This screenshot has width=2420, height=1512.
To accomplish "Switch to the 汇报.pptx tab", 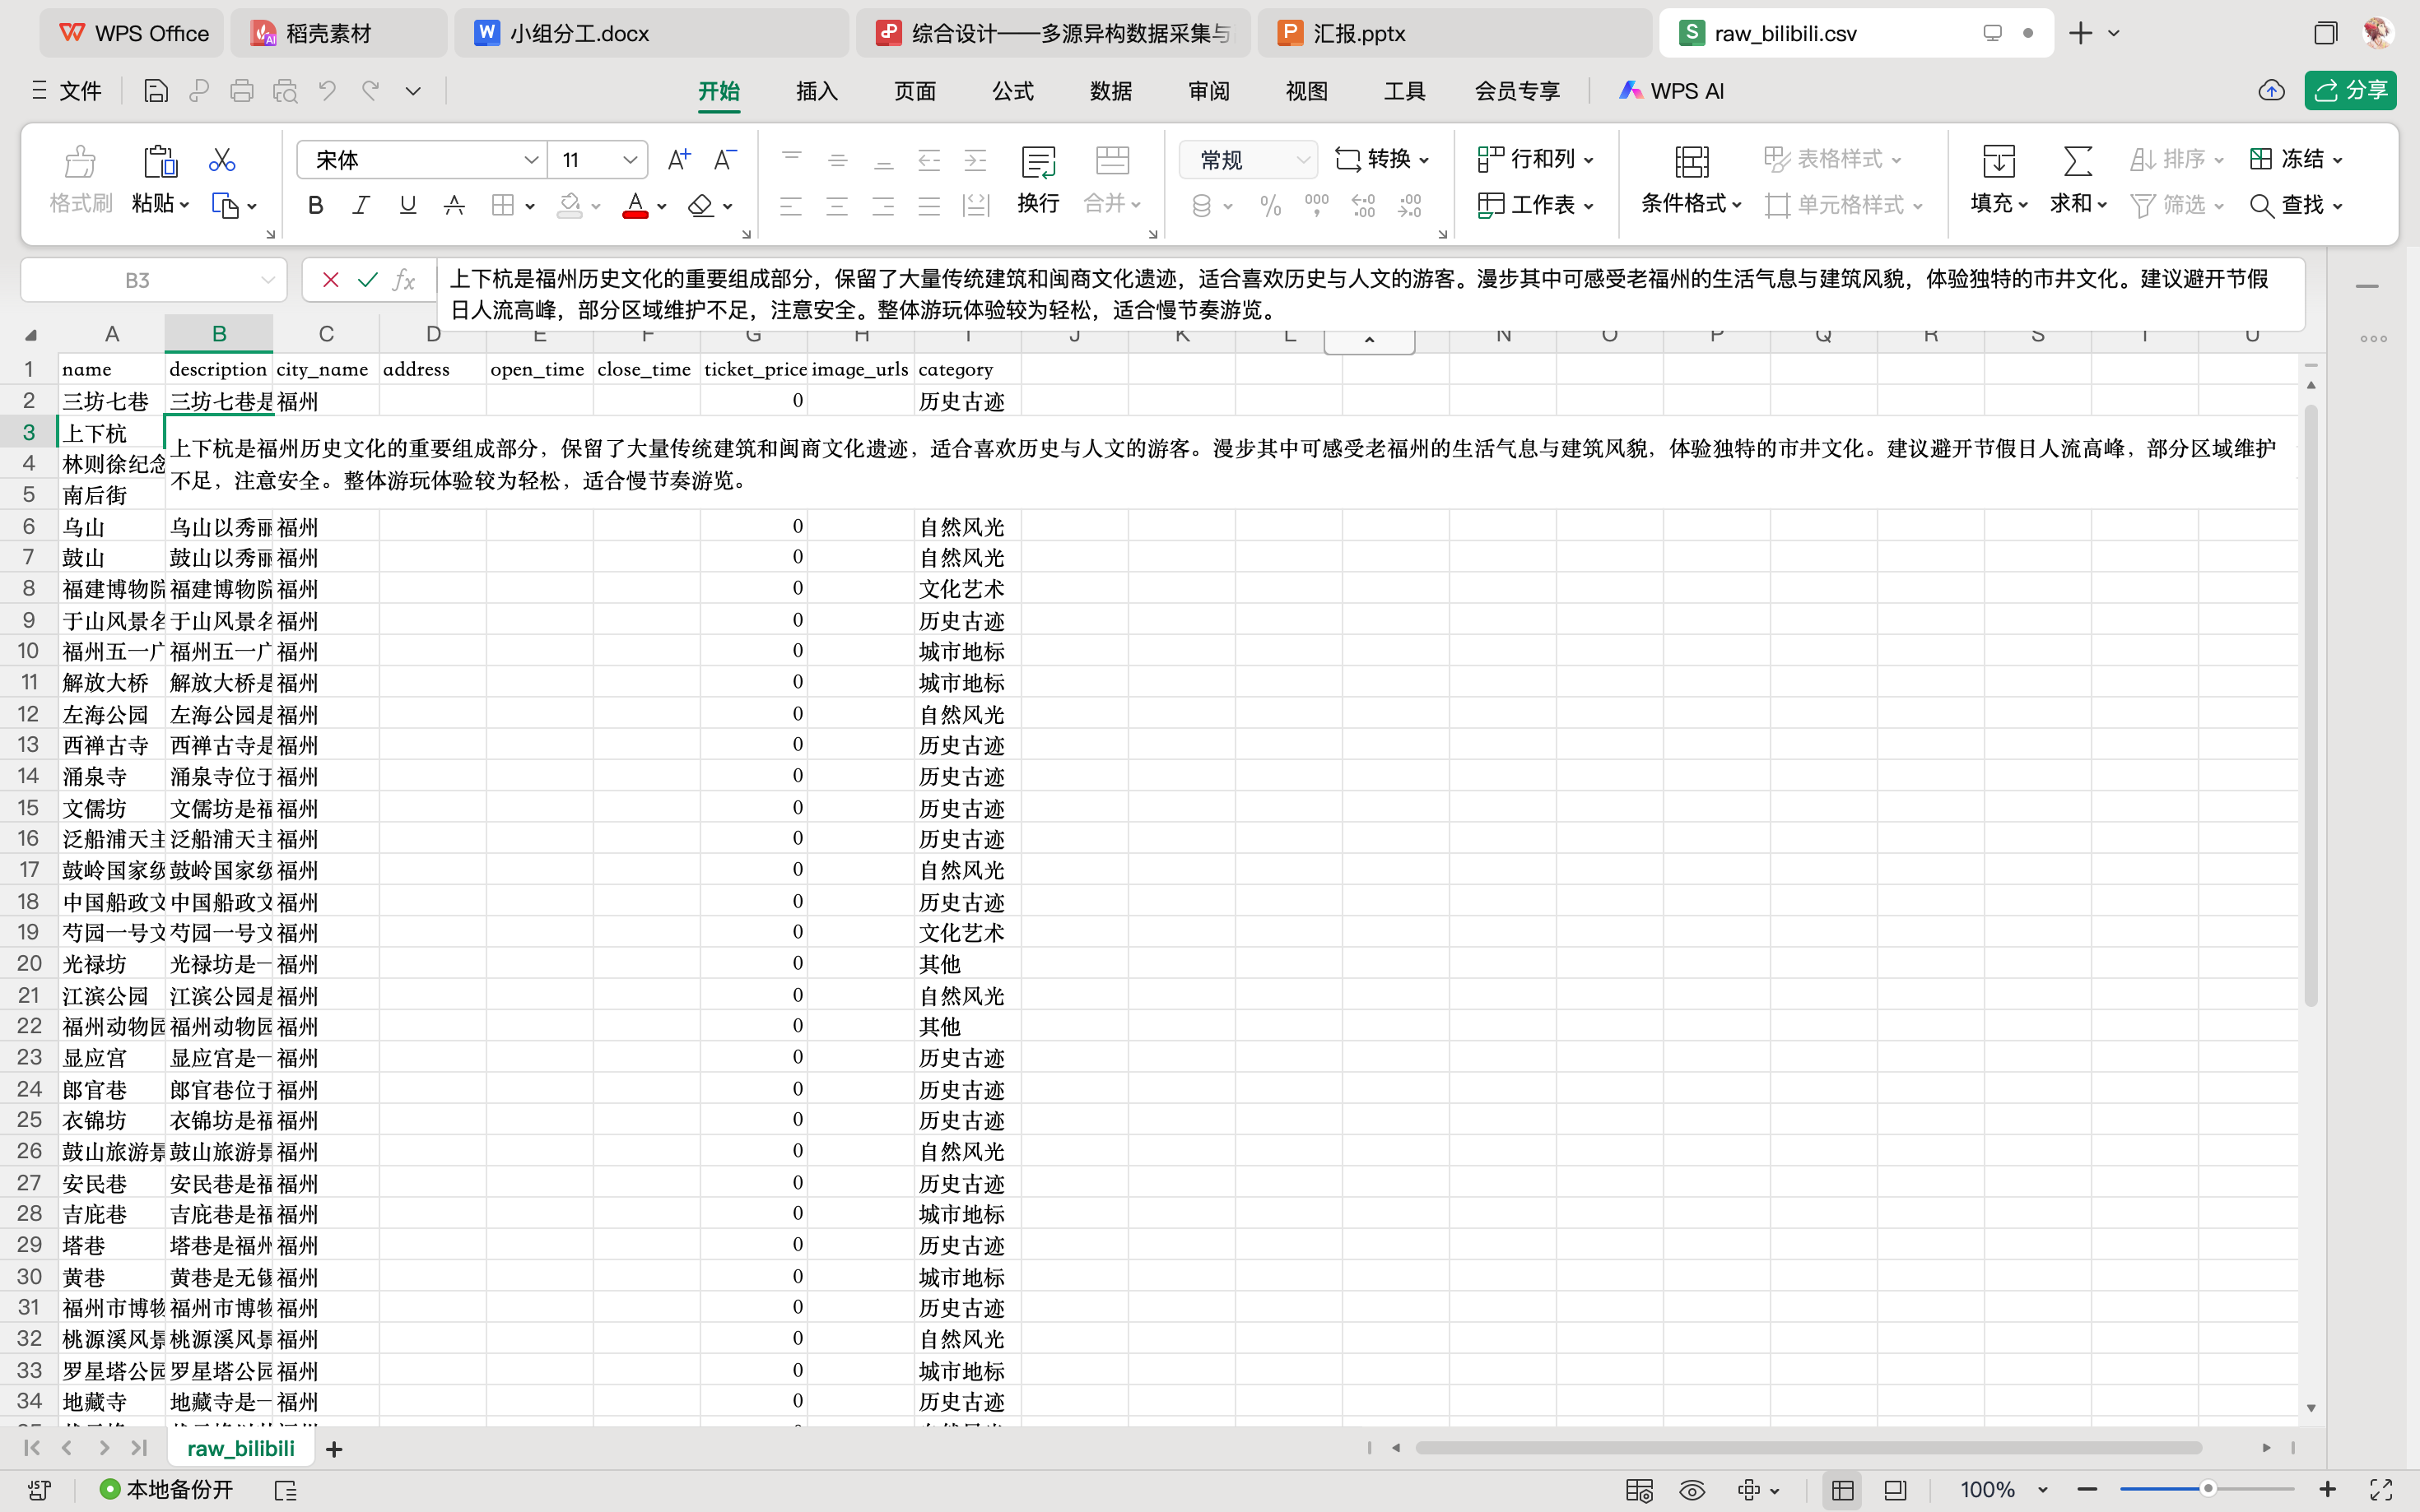I will [x=1357, y=33].
